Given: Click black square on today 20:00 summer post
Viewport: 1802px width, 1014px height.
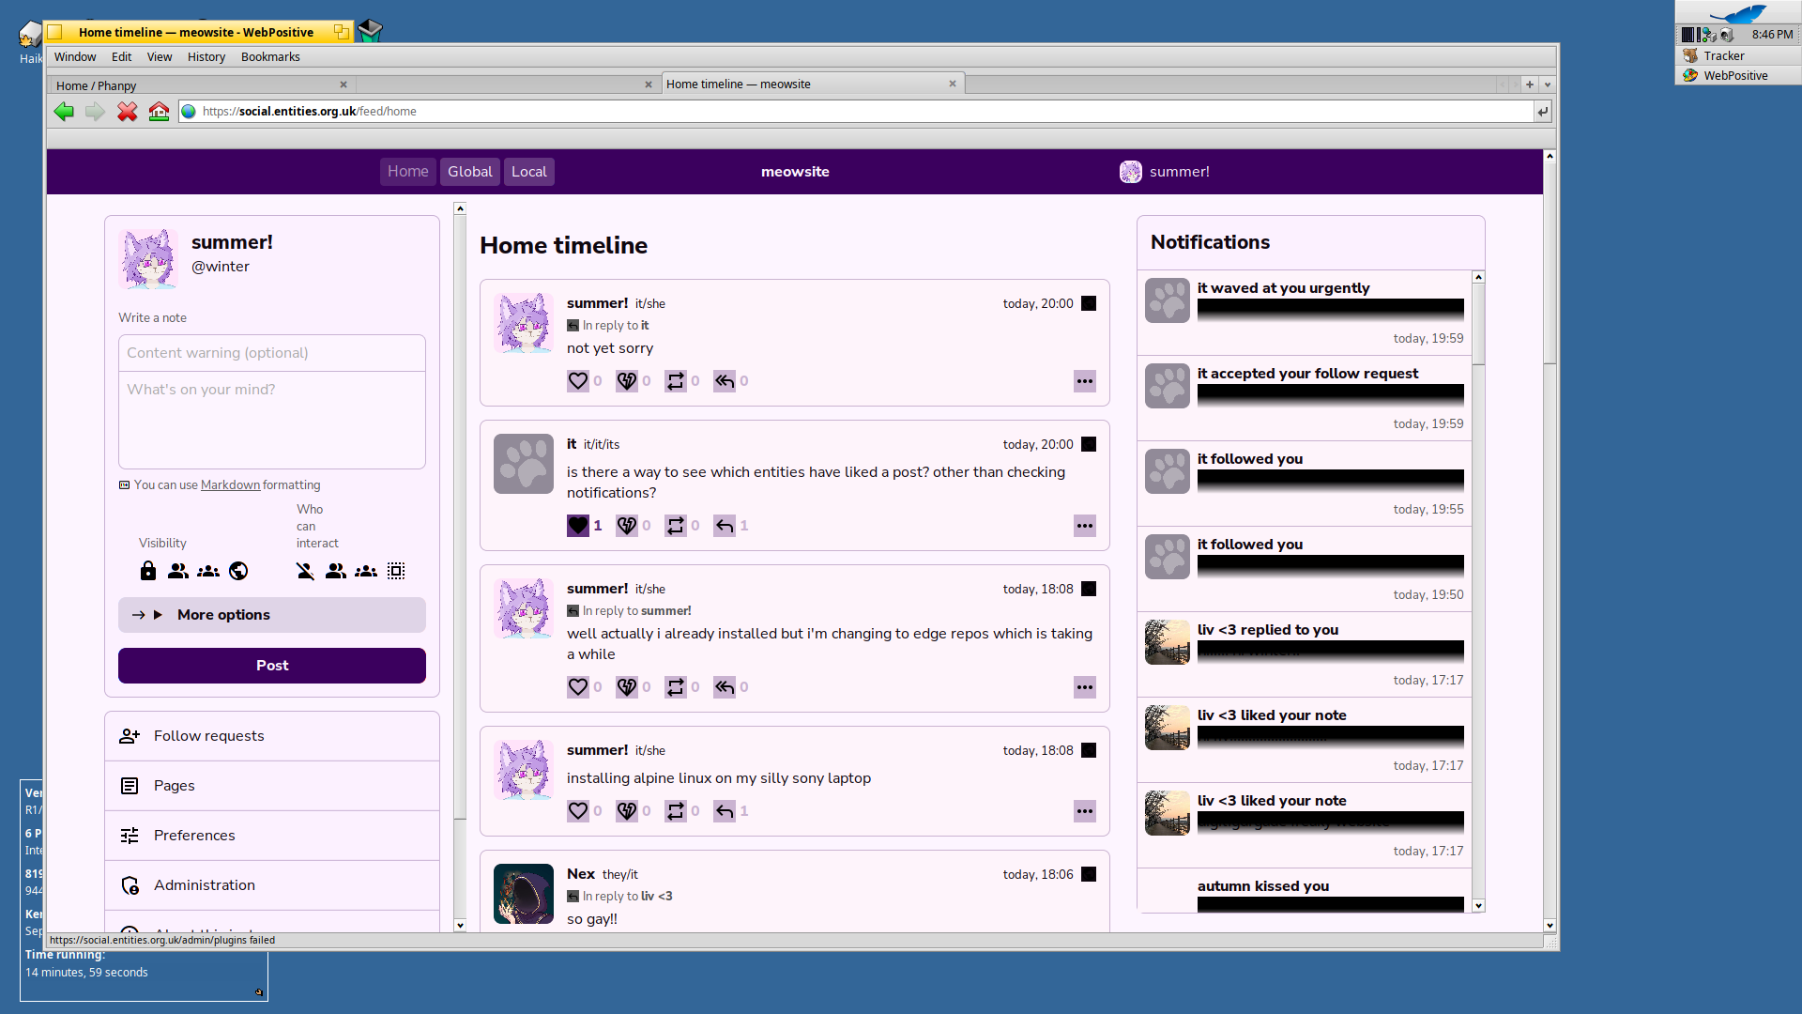Looking at the screenshot, I should [x=1089, y=303].
